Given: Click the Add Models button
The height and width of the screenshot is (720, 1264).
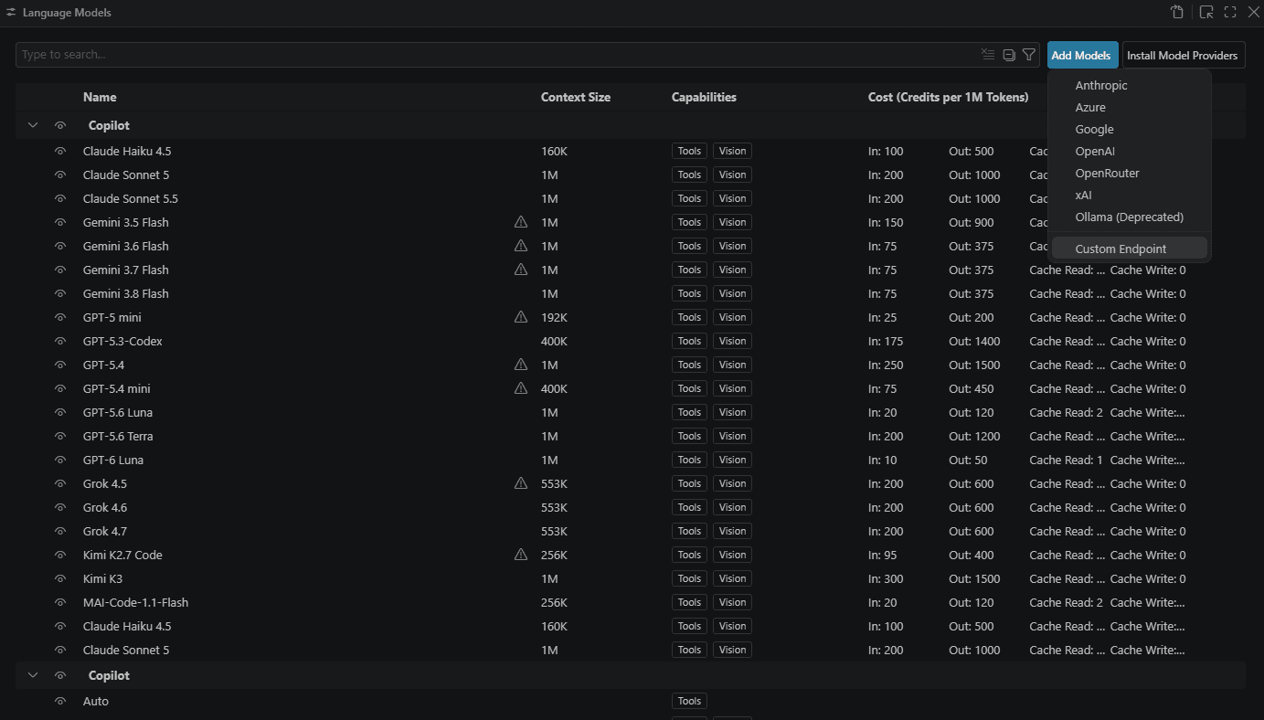Looking at the screenshot, I should tap(1082, 55).
